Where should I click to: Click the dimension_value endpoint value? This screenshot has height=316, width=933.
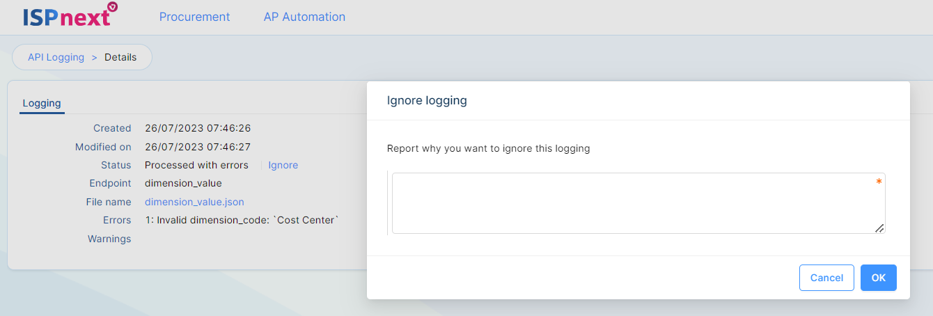[x=183, y=183]
